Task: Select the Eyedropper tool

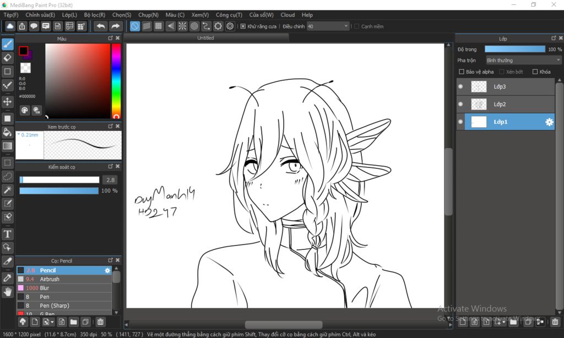Action: click(x=8, y=278)
